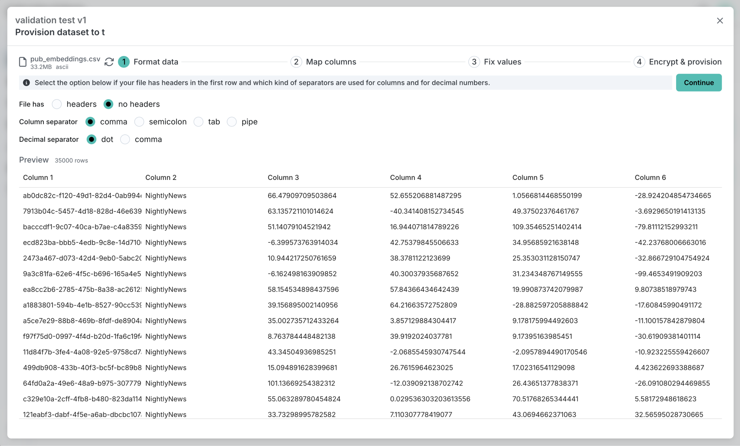Set decimal separator to comma
The height and width of the screenshot is (446, 740).
[125, 139]
